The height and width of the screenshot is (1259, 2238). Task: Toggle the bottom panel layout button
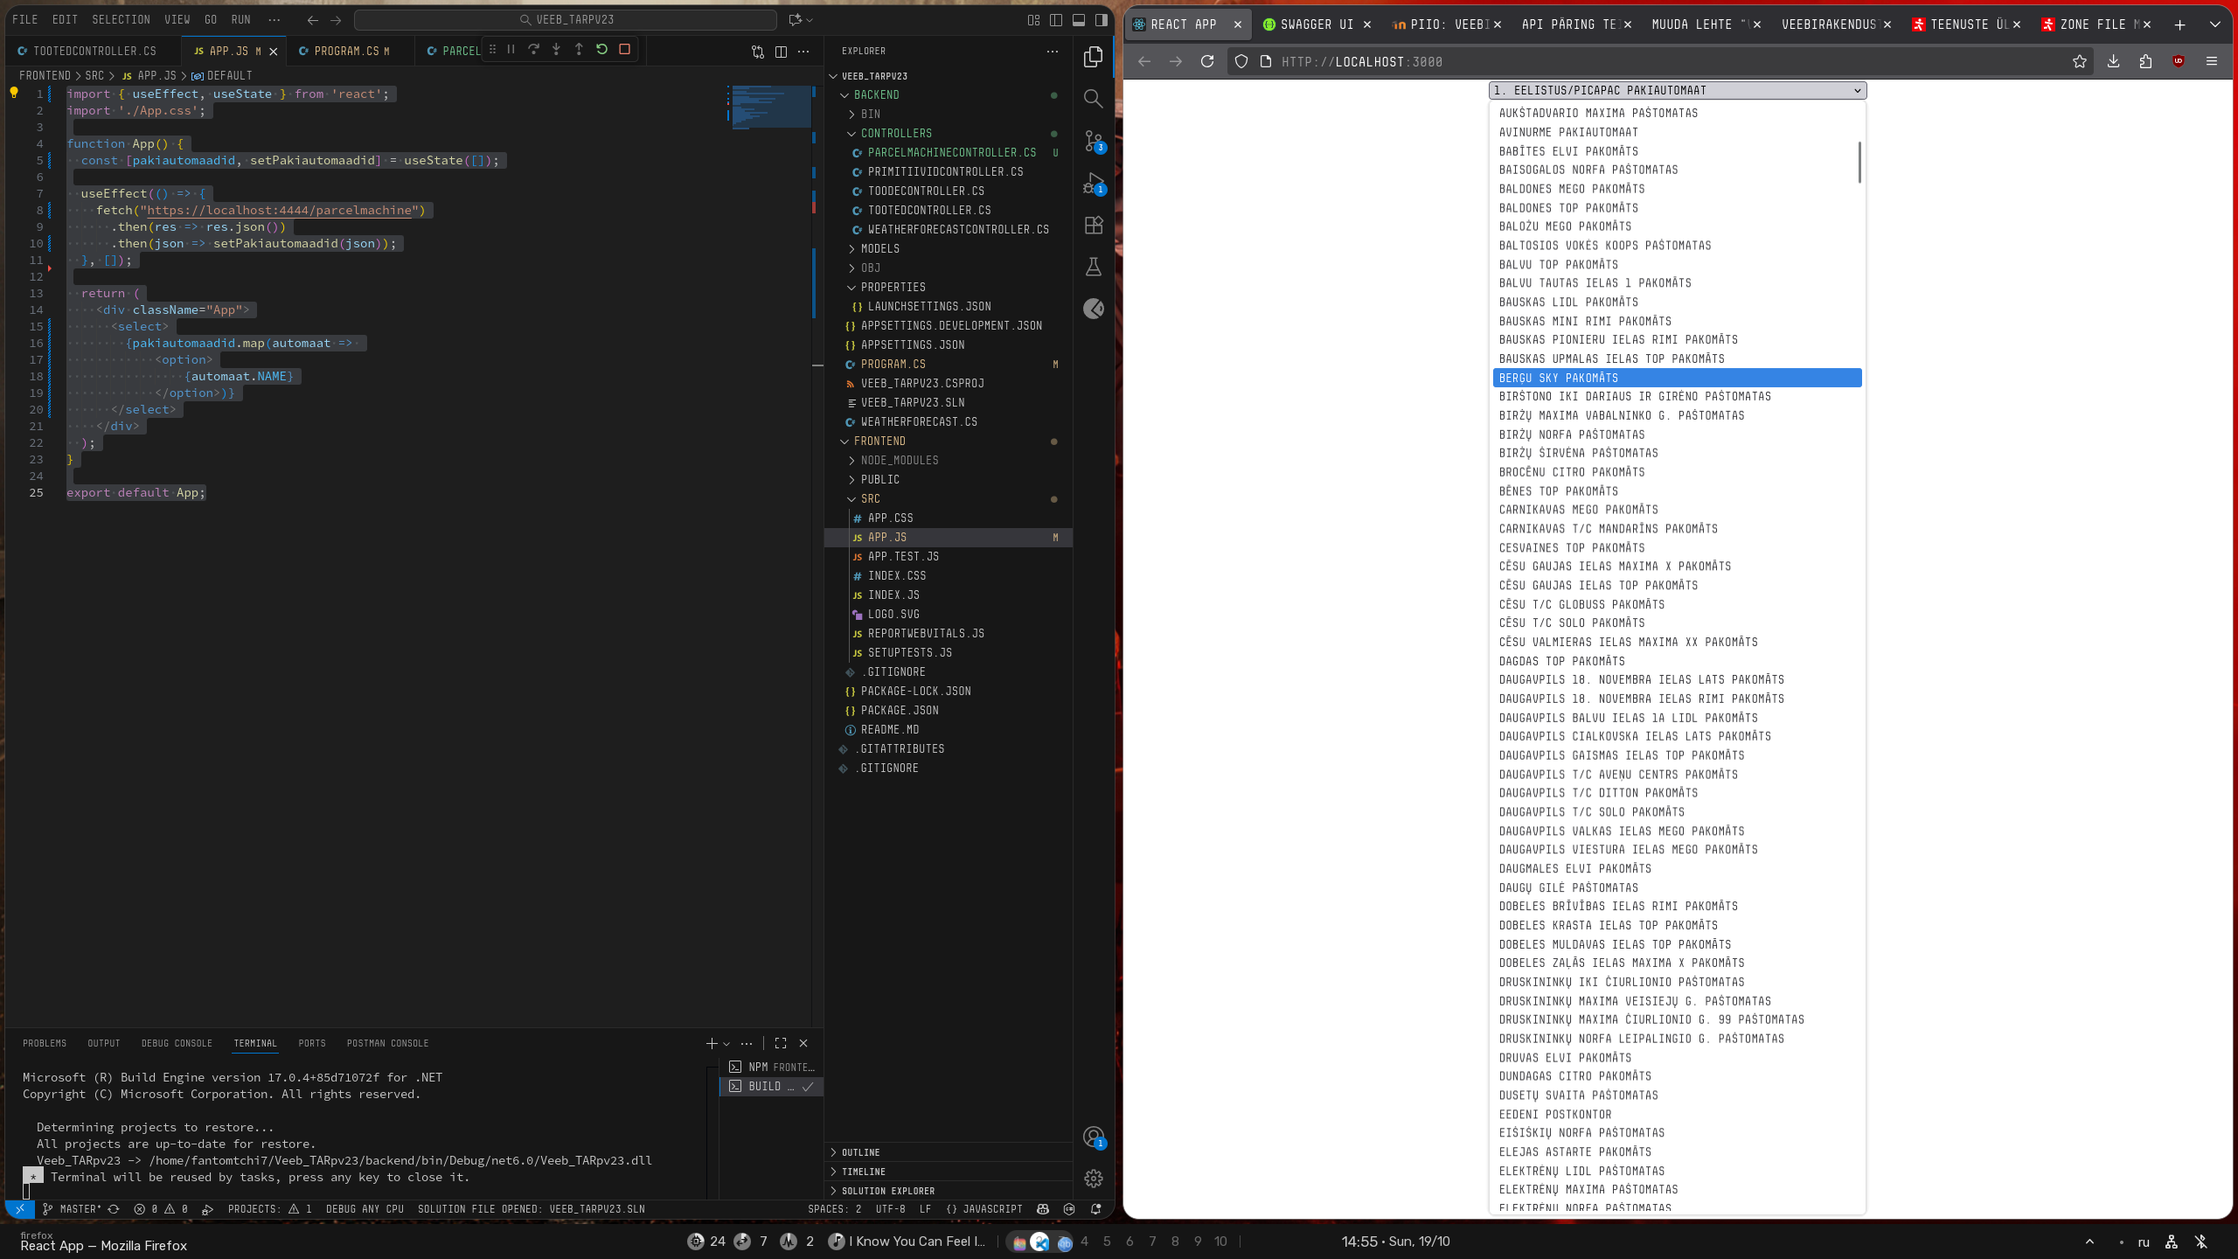pyautogui.click(x=1079, y=19)
